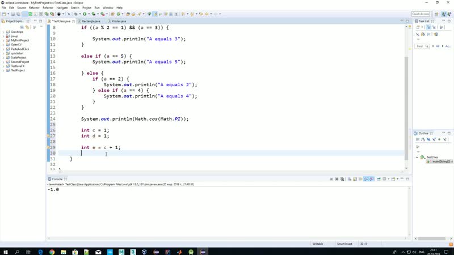Click the Open Perspective icon

[436, 14]
